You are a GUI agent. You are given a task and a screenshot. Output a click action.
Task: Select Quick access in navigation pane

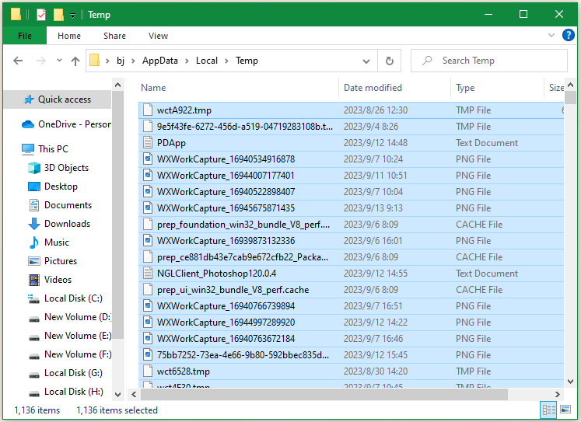click(58, 99)
